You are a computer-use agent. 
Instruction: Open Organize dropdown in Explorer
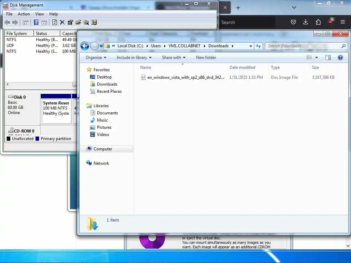pos(96,58)
